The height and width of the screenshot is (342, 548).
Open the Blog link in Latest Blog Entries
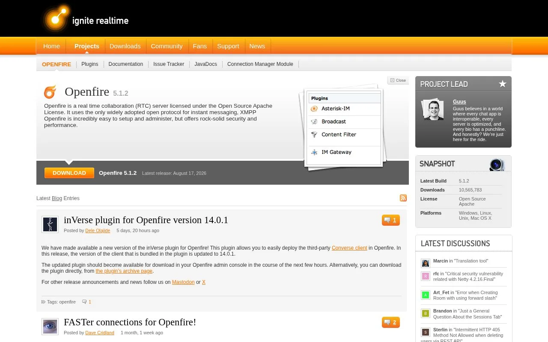point(57,198)
